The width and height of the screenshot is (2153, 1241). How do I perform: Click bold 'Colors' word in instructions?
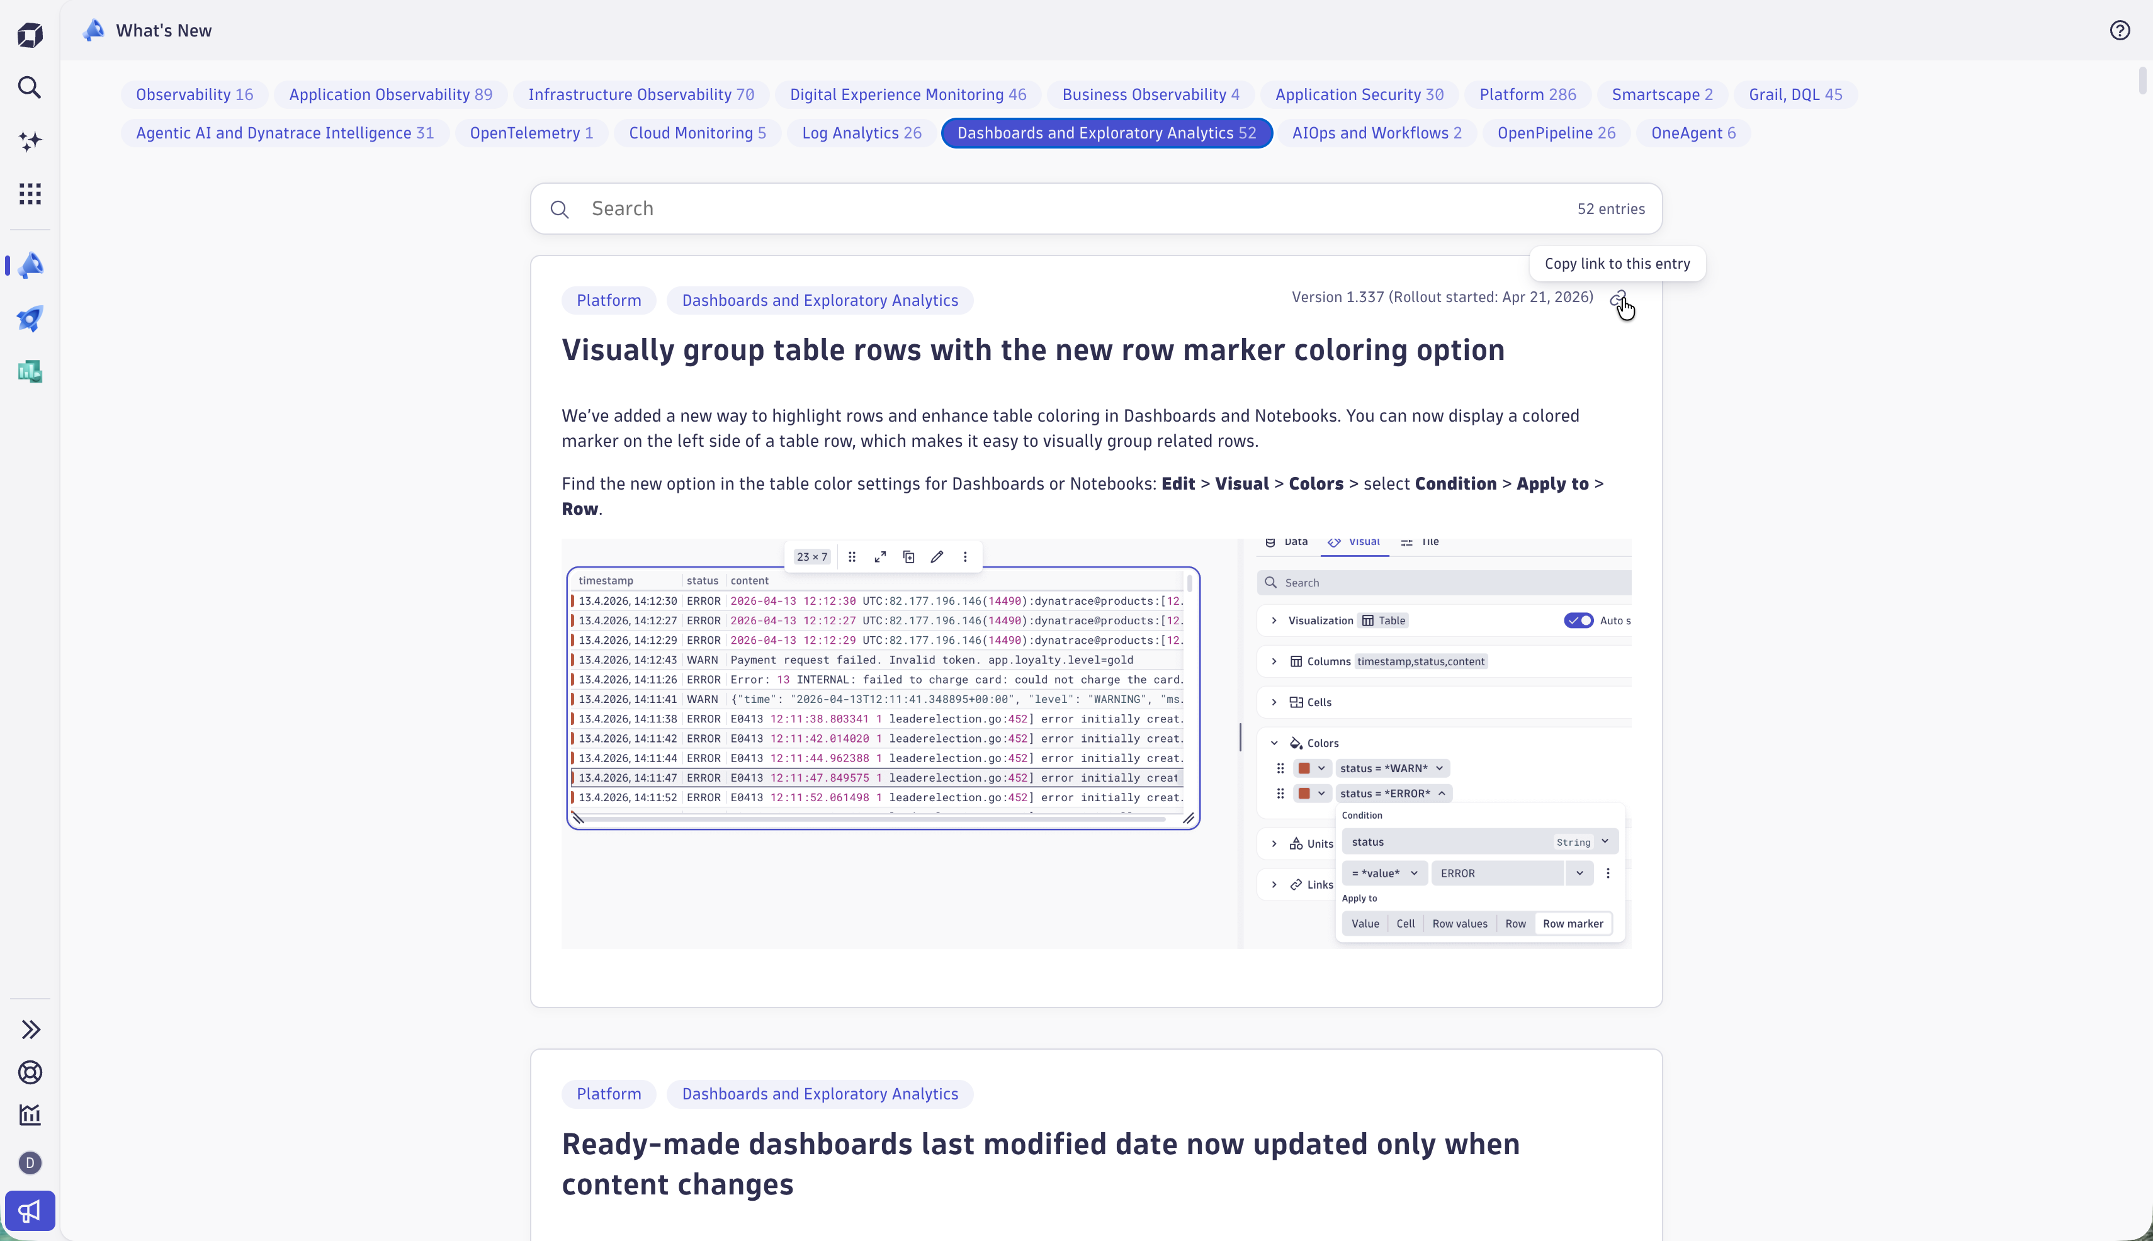pyautogui.click(x=1316, y=483)
